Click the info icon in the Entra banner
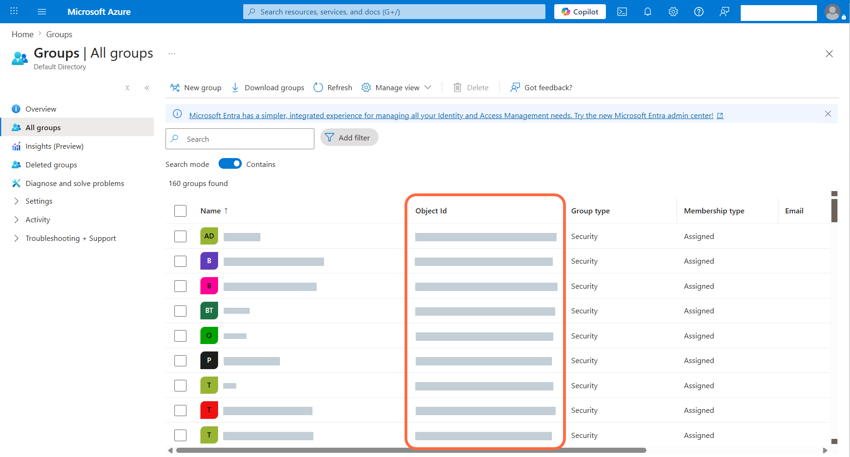The height and width of the screenshot is (457, 850). 177,114
